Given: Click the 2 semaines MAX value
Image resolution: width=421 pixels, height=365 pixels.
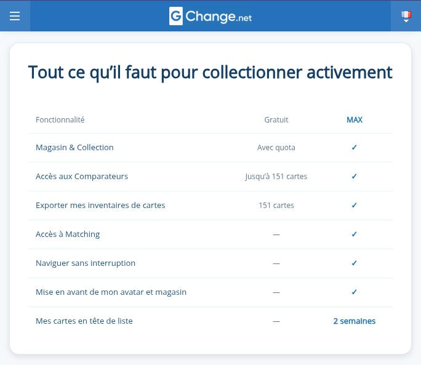Looking at the screenshot, I should tap(355, 321).
